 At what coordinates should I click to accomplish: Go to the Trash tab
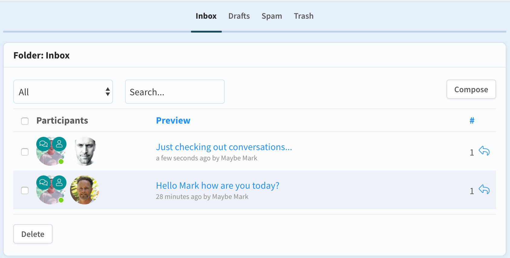click(x=304, y=16)
